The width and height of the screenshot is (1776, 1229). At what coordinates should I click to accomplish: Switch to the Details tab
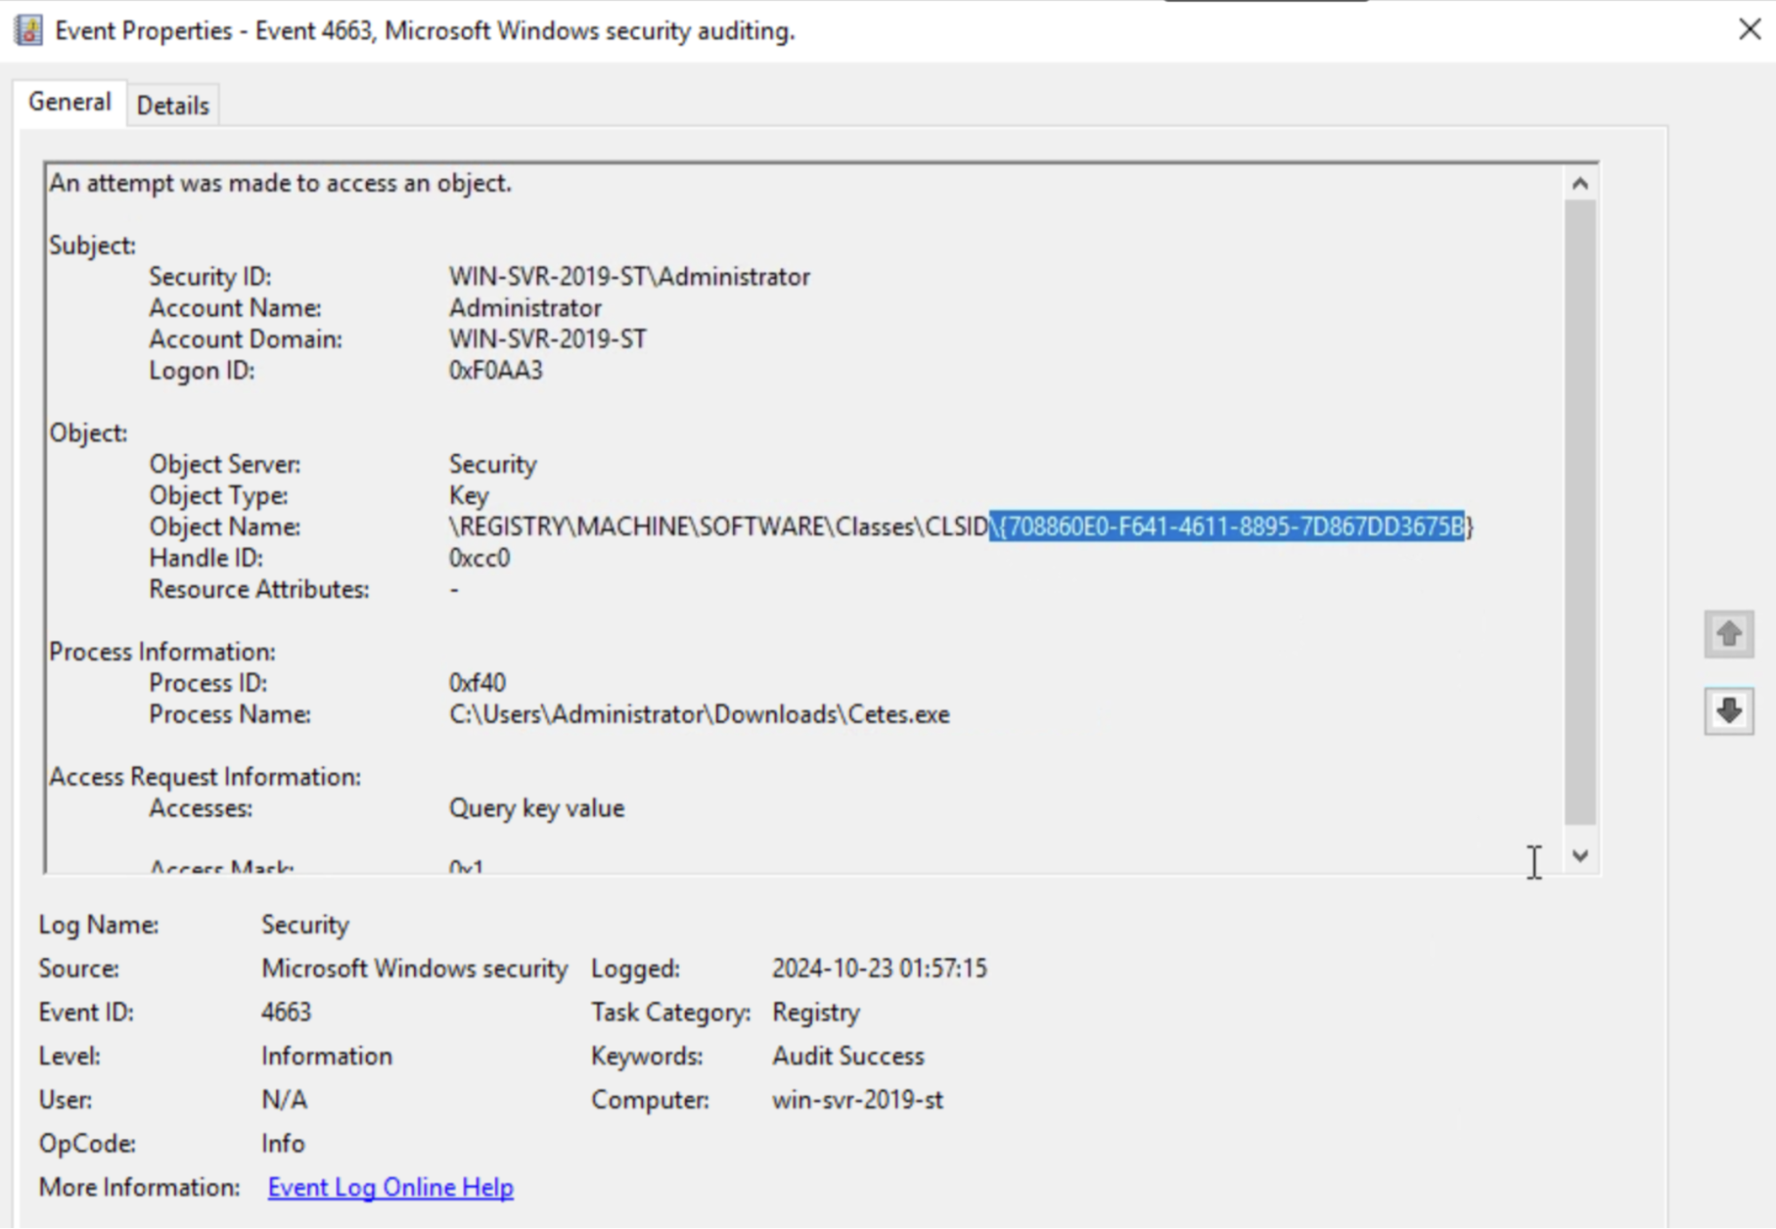coord(172,106)
